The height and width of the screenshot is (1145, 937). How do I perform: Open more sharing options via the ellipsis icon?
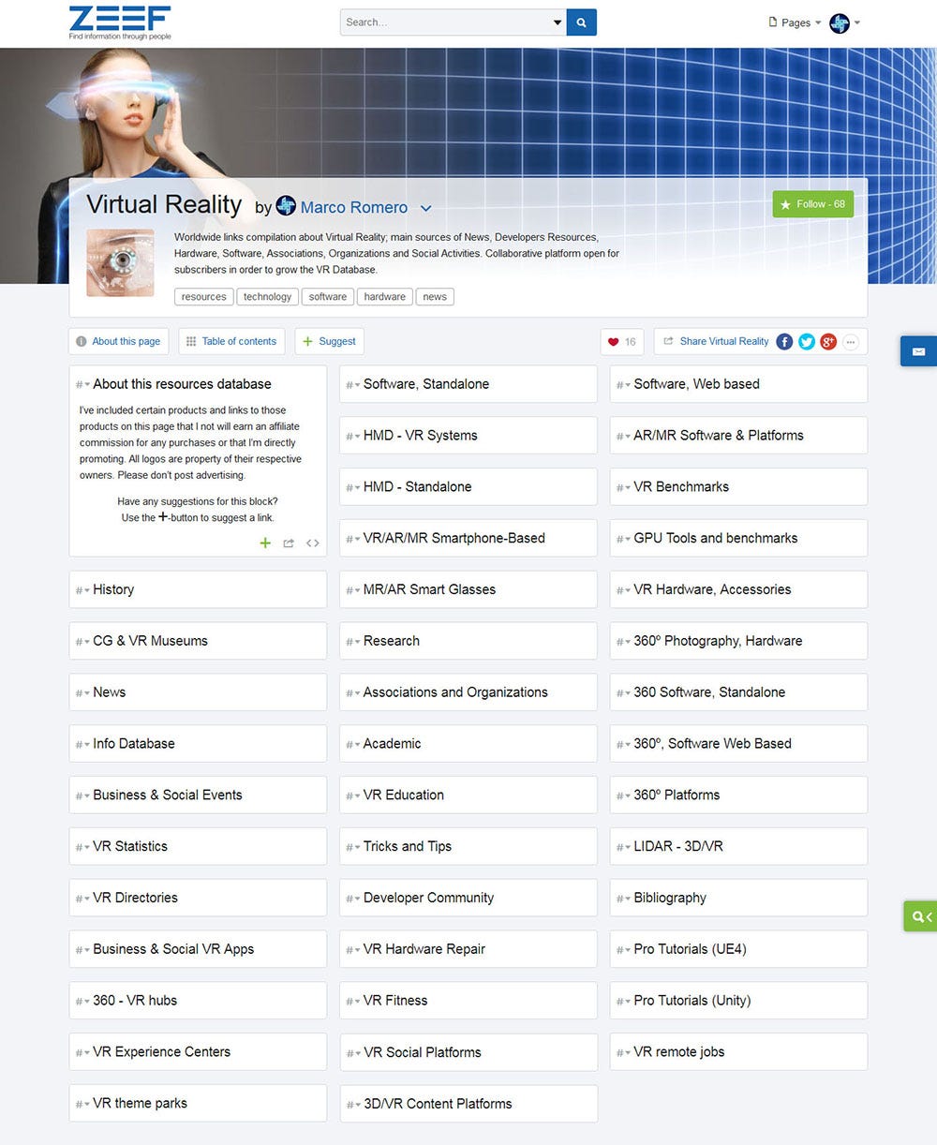[851, 342]
